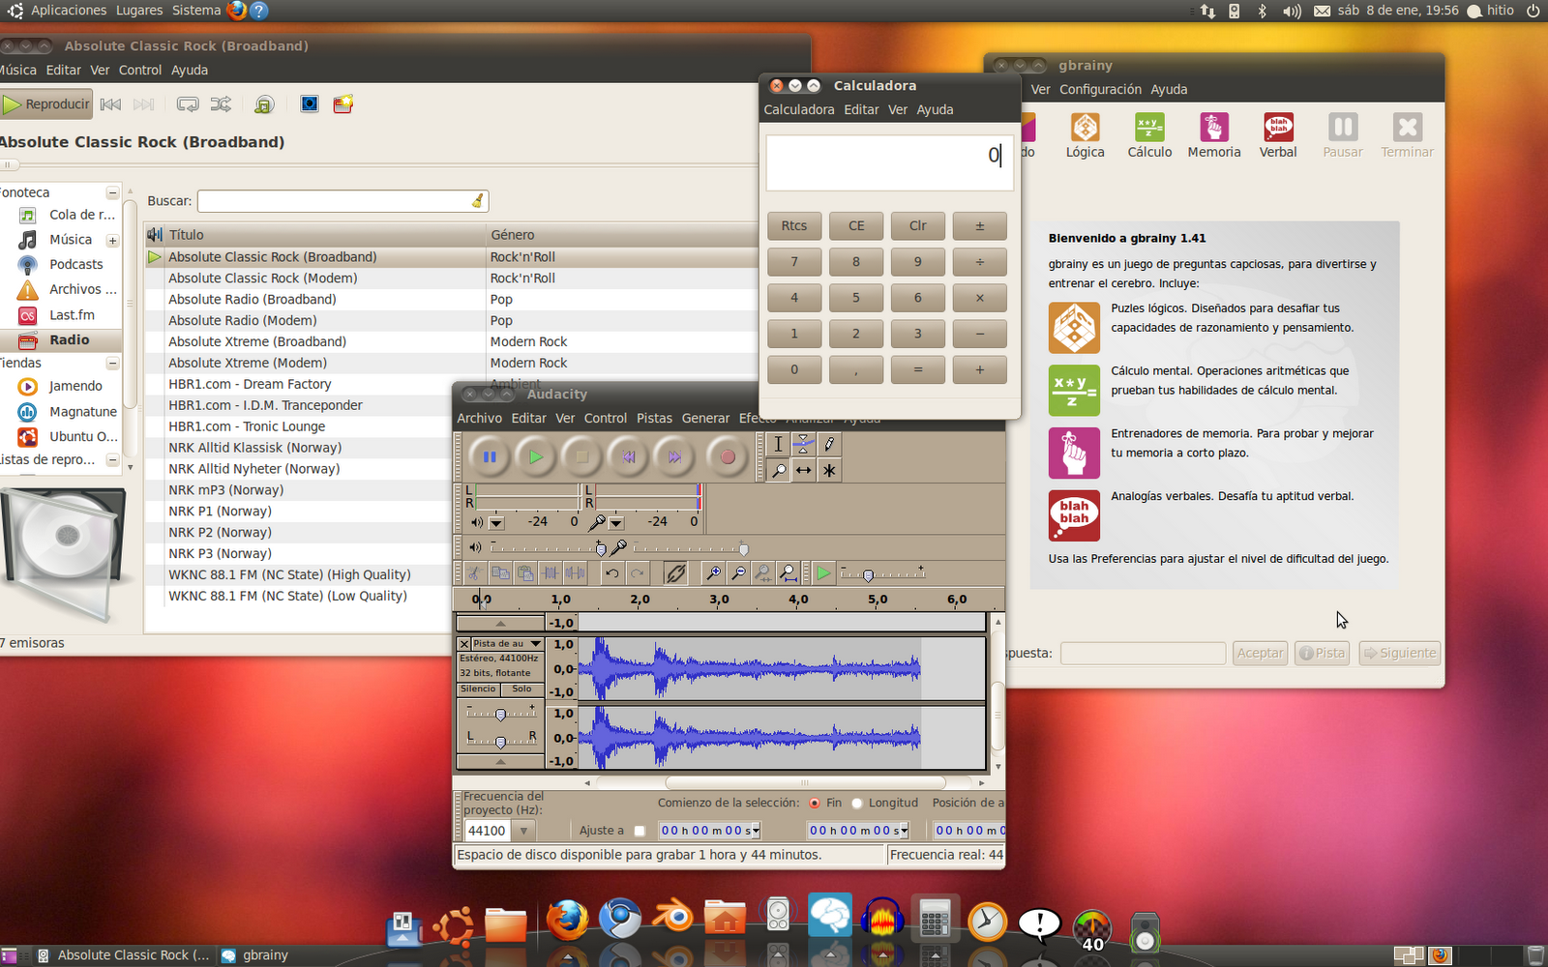
Task: Select the Draw pencil tool in Audacity
Action: (829, 444)
